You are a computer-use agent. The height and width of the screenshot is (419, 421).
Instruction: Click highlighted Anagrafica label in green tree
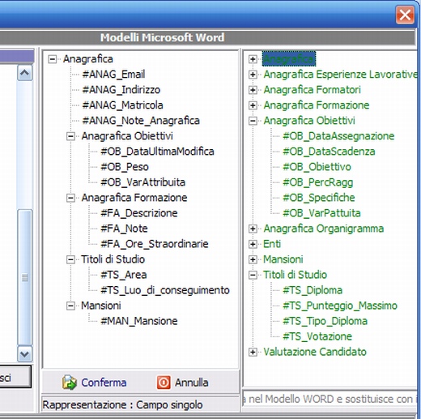(x=289, y=59)
